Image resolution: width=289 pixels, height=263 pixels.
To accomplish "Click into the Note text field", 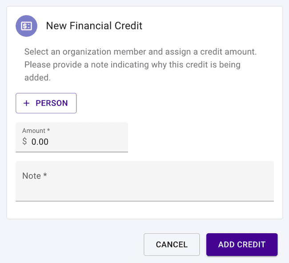I will tap(144, 187).
